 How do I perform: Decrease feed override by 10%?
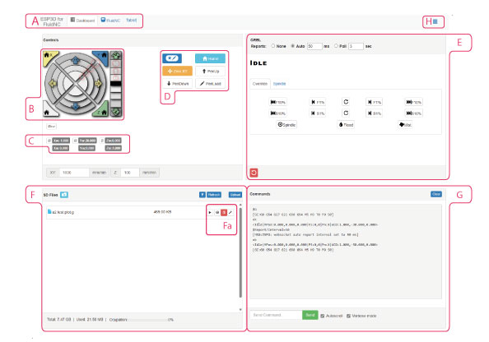point(278,102)
